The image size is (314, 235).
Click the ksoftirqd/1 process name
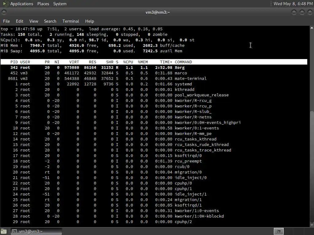tap(188, 205)
